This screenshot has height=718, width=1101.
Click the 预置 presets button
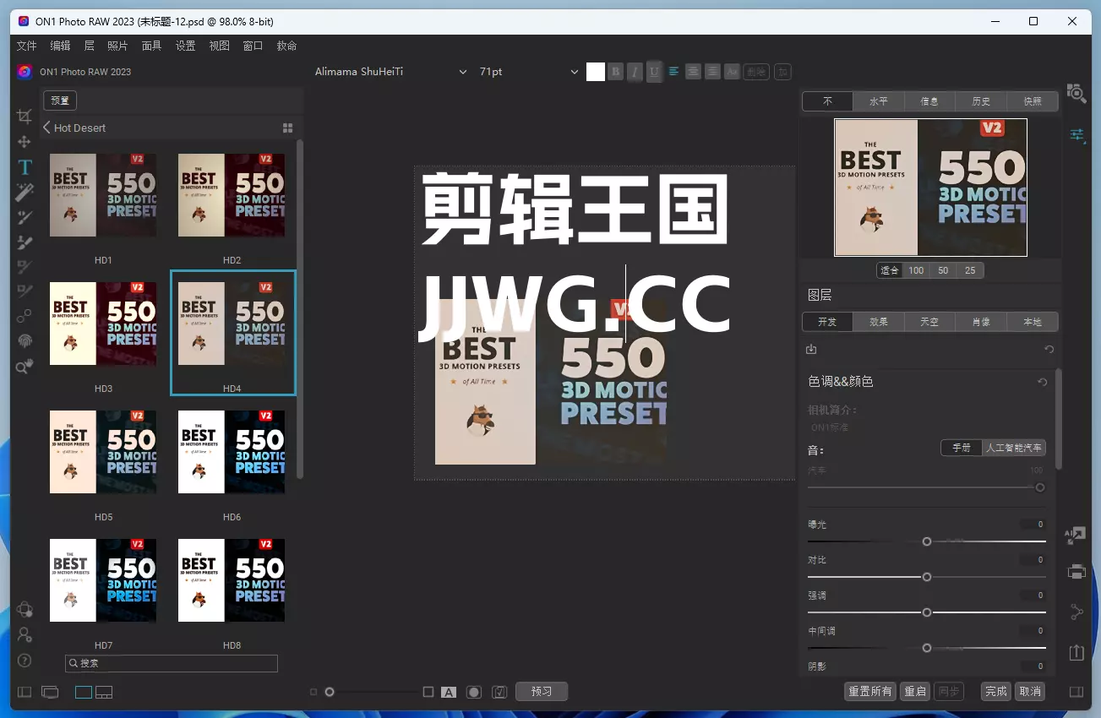click(x=60, y=101)
